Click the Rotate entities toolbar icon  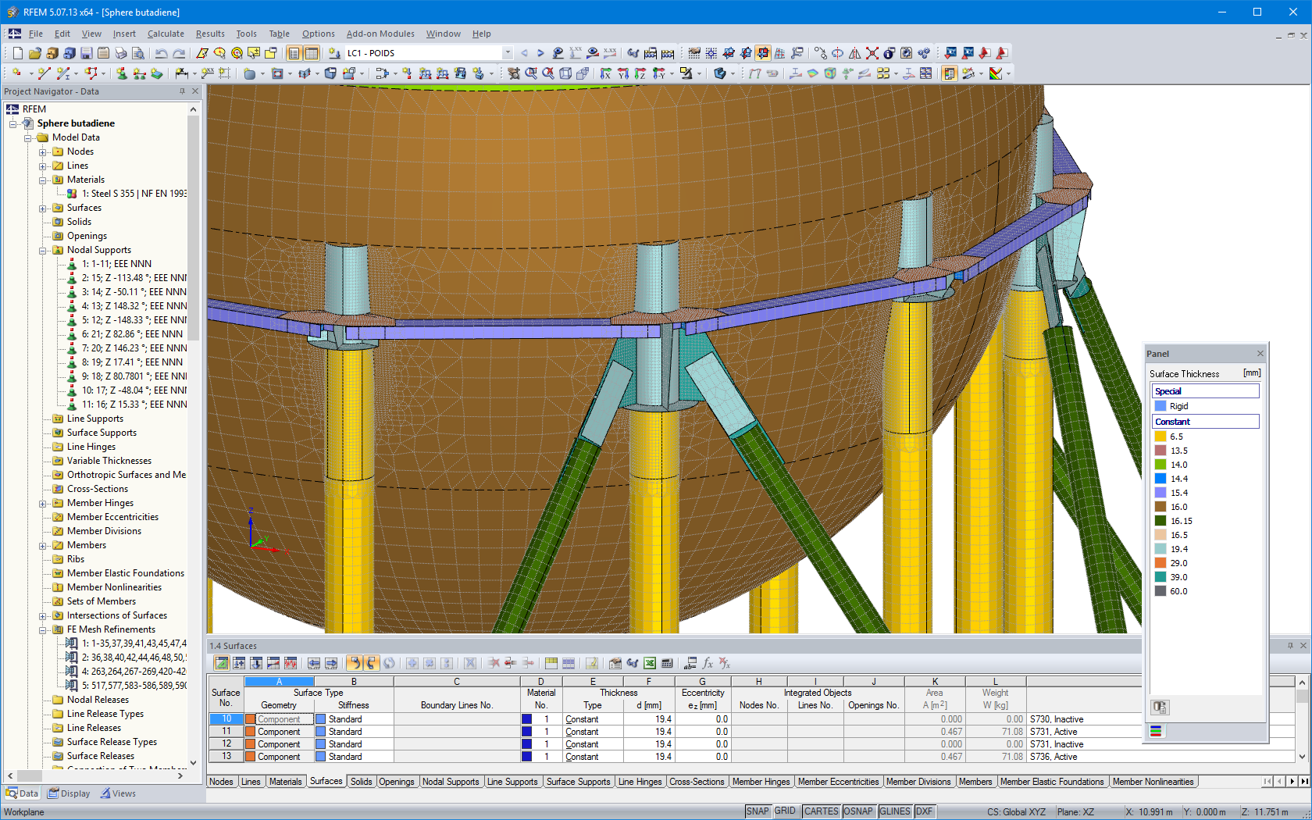(837, 52)
